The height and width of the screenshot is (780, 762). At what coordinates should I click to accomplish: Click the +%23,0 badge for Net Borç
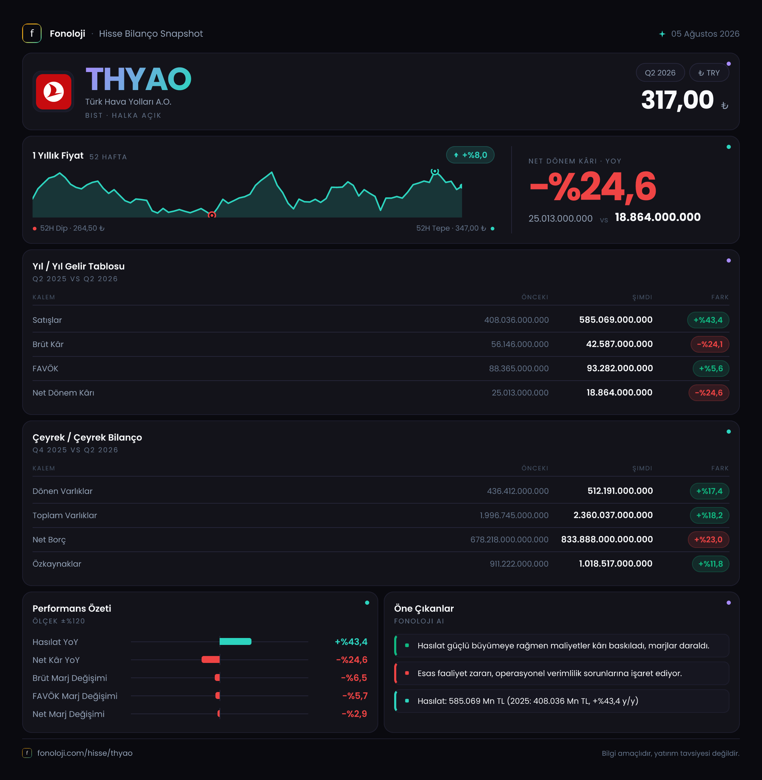[708, 540]
